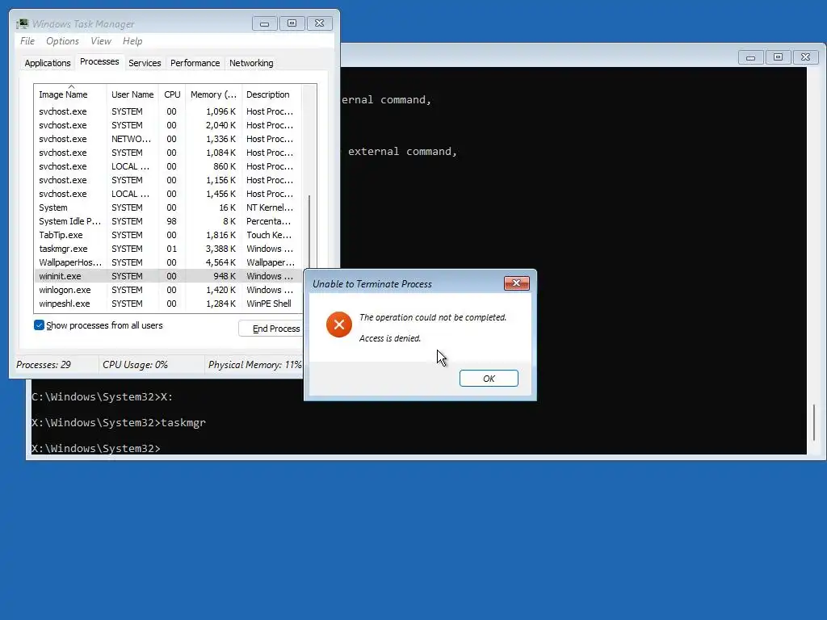The height and width of the screenshot is (620, 827).
Task: Click the Task Manager title bar icon
Action: click(22, 23)
